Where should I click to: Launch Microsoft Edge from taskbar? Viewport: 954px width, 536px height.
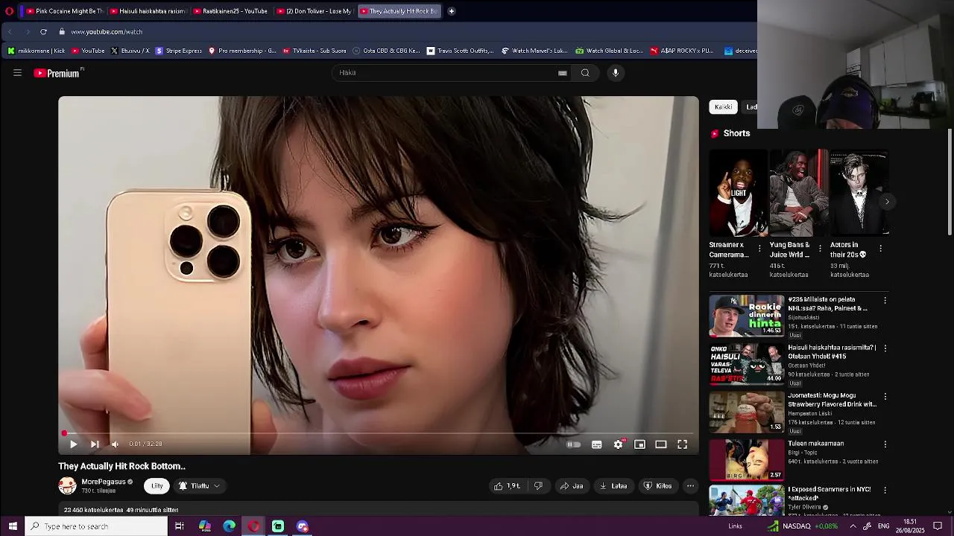tap(229, 526)
